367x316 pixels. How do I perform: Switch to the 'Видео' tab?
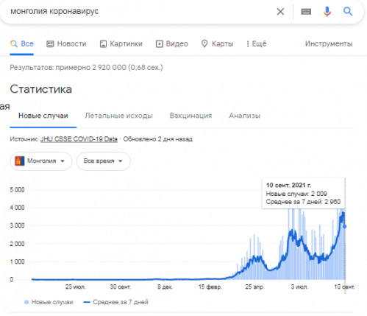pos(172,44)
